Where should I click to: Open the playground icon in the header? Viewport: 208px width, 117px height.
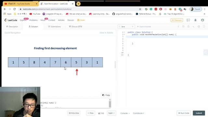point(188,20)
